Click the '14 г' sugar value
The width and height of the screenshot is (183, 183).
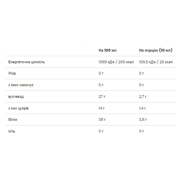[x=101, y=108]
